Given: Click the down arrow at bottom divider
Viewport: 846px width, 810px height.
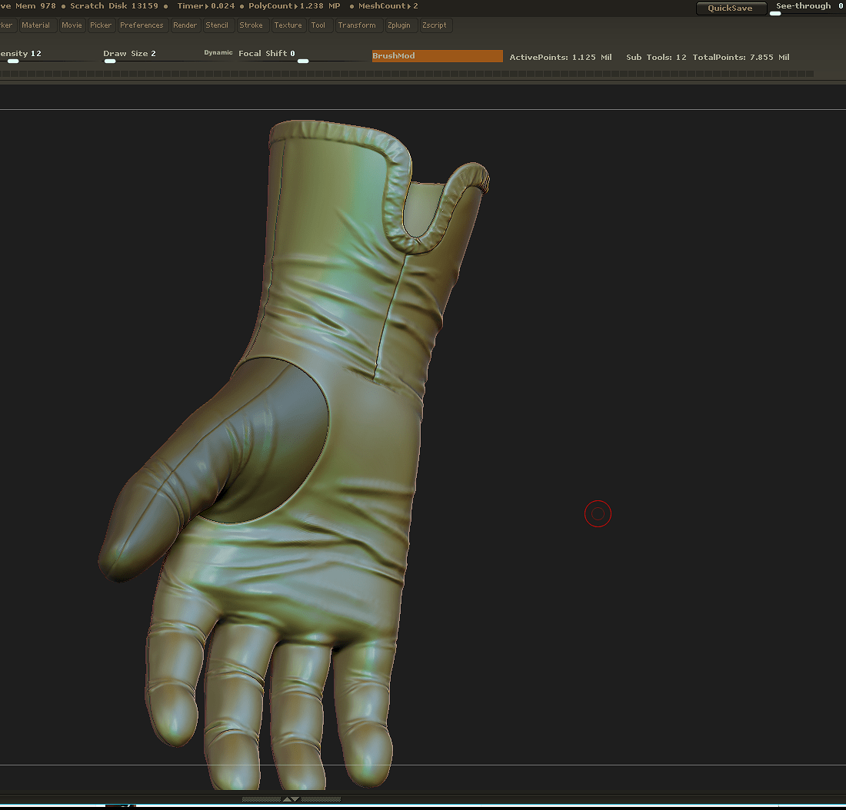Looking at the screenshot, I should pos(295,799).
